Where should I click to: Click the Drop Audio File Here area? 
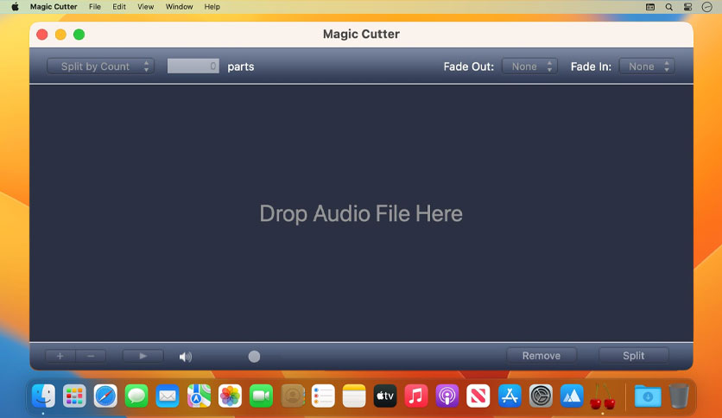[361, 213]
